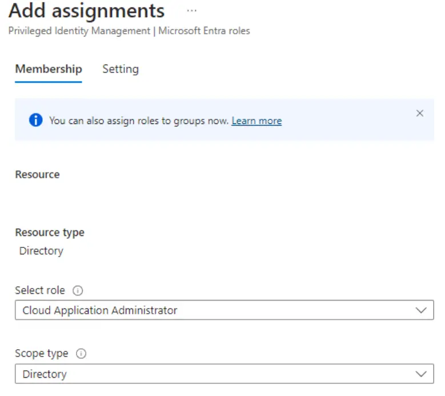Viewport: 445px width, 396px height.
Task: Click the Resource type label
Action: (50, 233)
